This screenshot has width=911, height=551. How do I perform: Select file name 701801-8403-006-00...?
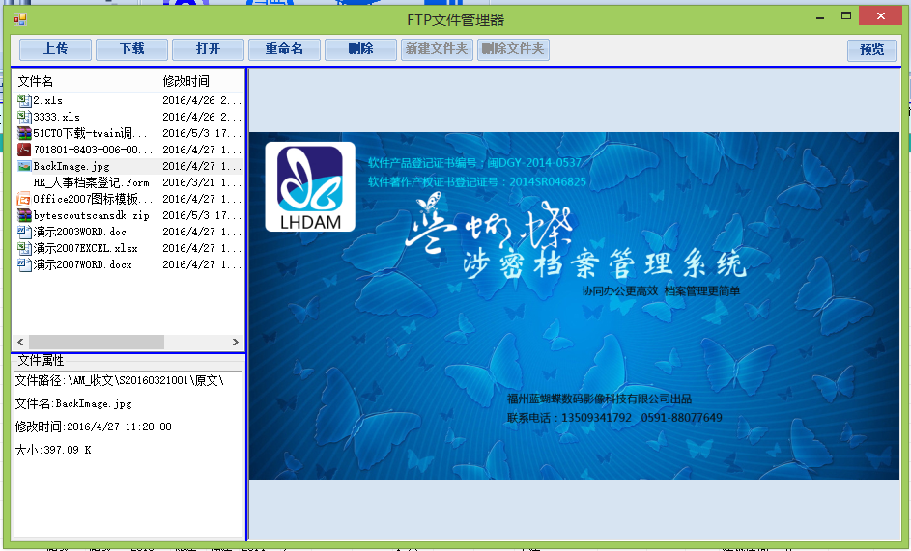(93, 150)
